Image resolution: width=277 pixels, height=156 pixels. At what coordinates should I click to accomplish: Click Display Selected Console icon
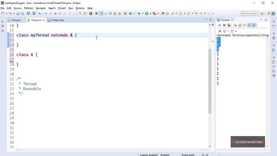click(x=224, y=31)
